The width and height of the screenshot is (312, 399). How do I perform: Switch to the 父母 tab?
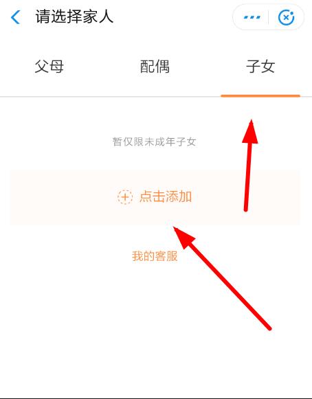pyautogui.click(x=49, y=67)
